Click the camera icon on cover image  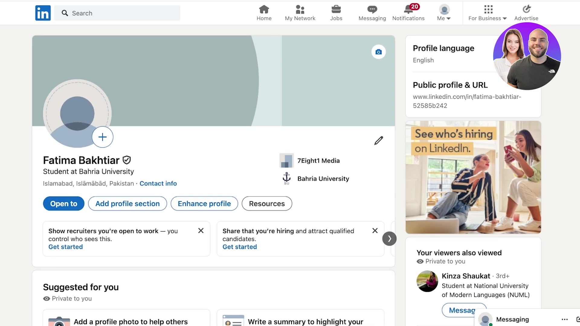379,52
